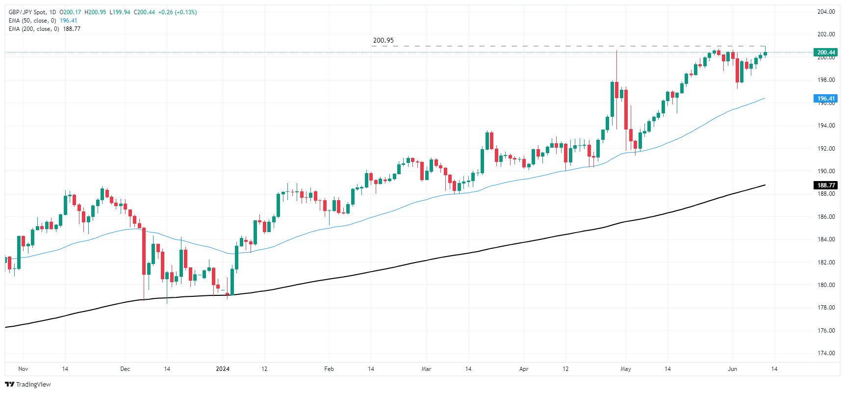Click the May label on time axis
Viewport: 845px width, 393px height.
[626, 369]
